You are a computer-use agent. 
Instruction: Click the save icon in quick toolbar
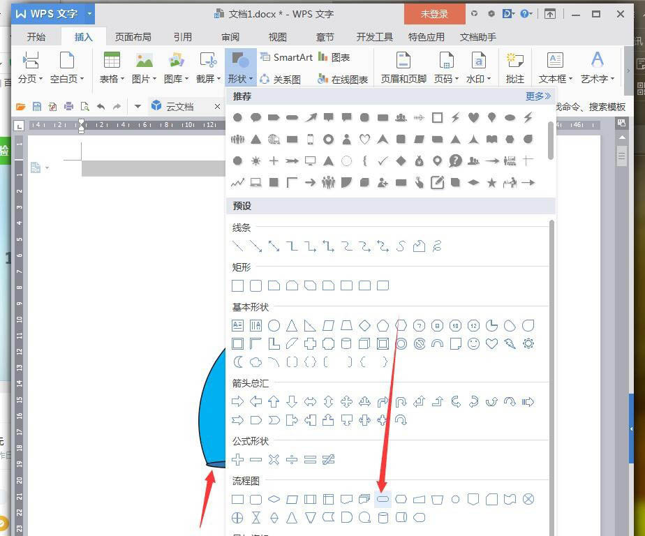[x=36, y=107]
